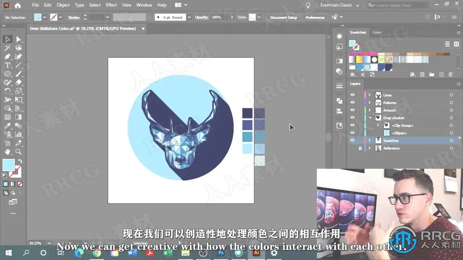The width and height of the screenshot is (463, 260).
Task: Select the Perspective Grid tool
Action: point(18,109)
